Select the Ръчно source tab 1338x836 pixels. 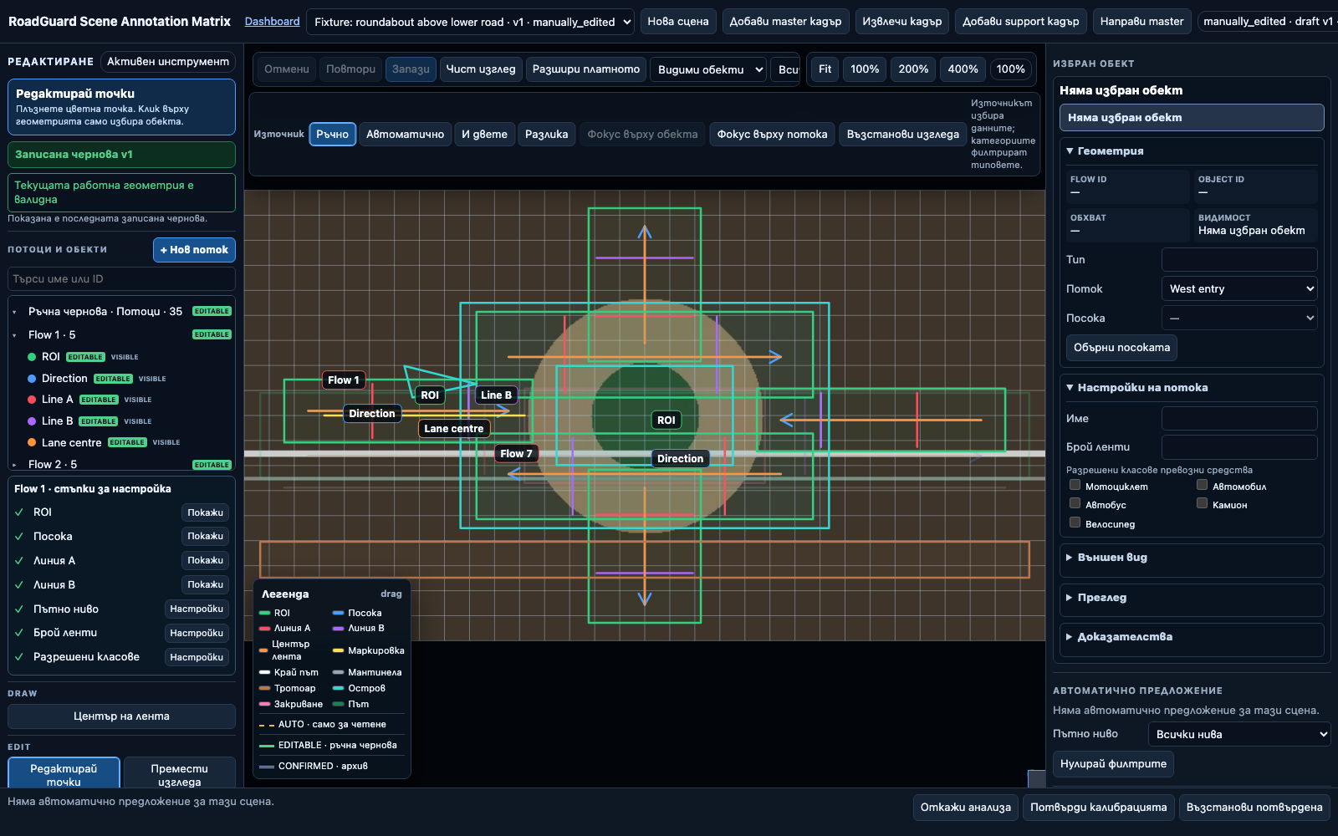coord(332,135)
